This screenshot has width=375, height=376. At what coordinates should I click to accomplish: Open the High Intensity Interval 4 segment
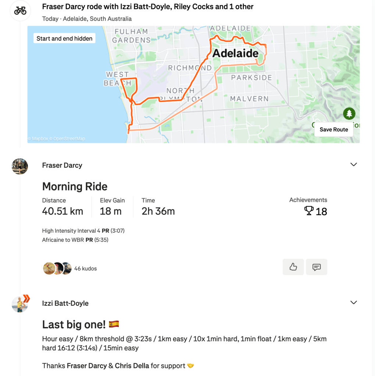(x=71, y=231)
